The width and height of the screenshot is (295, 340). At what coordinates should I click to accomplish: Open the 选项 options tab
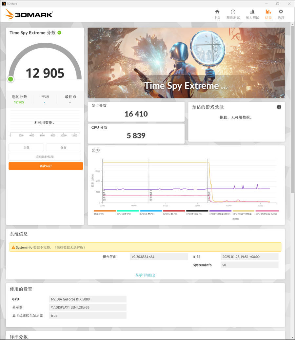[x=281, y=14]
